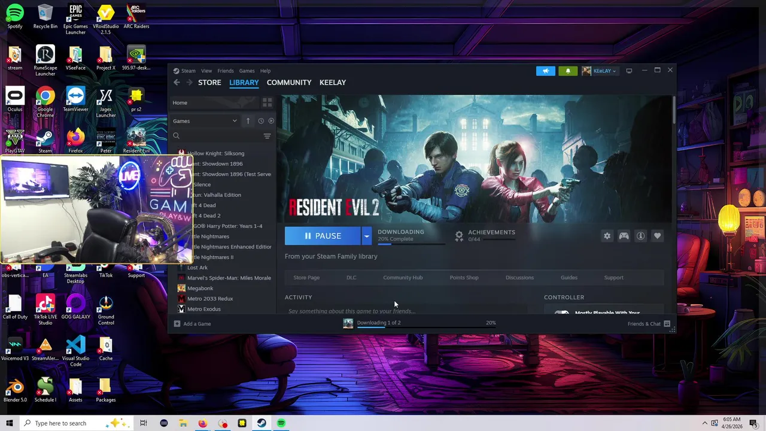
Task: Open the KEELAY profile tab
Action: click(333, 83)
